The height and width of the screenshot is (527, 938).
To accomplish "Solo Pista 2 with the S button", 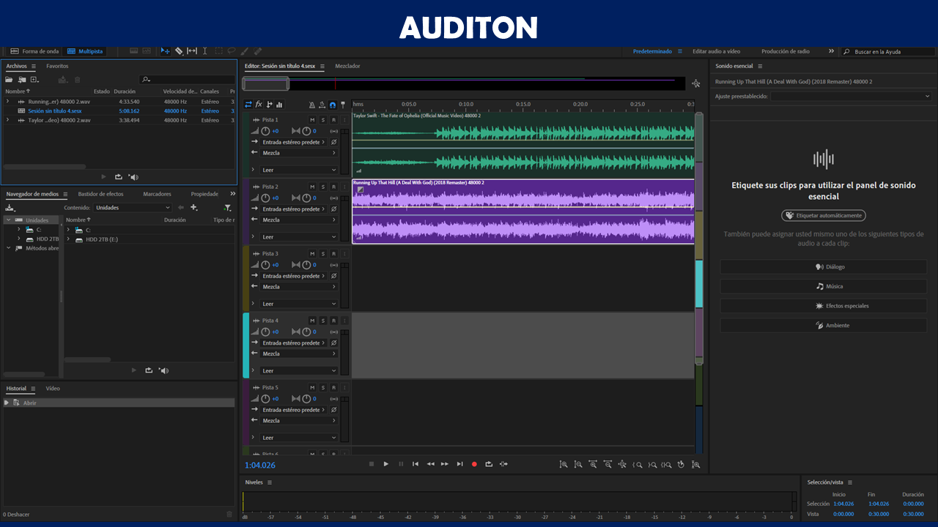I will tap(322, 187).
